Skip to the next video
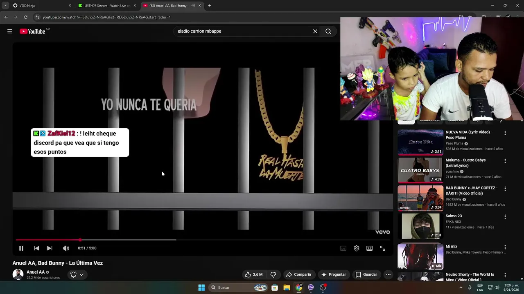This screenshot has height=294, width=524. click(x=50, y=248)
